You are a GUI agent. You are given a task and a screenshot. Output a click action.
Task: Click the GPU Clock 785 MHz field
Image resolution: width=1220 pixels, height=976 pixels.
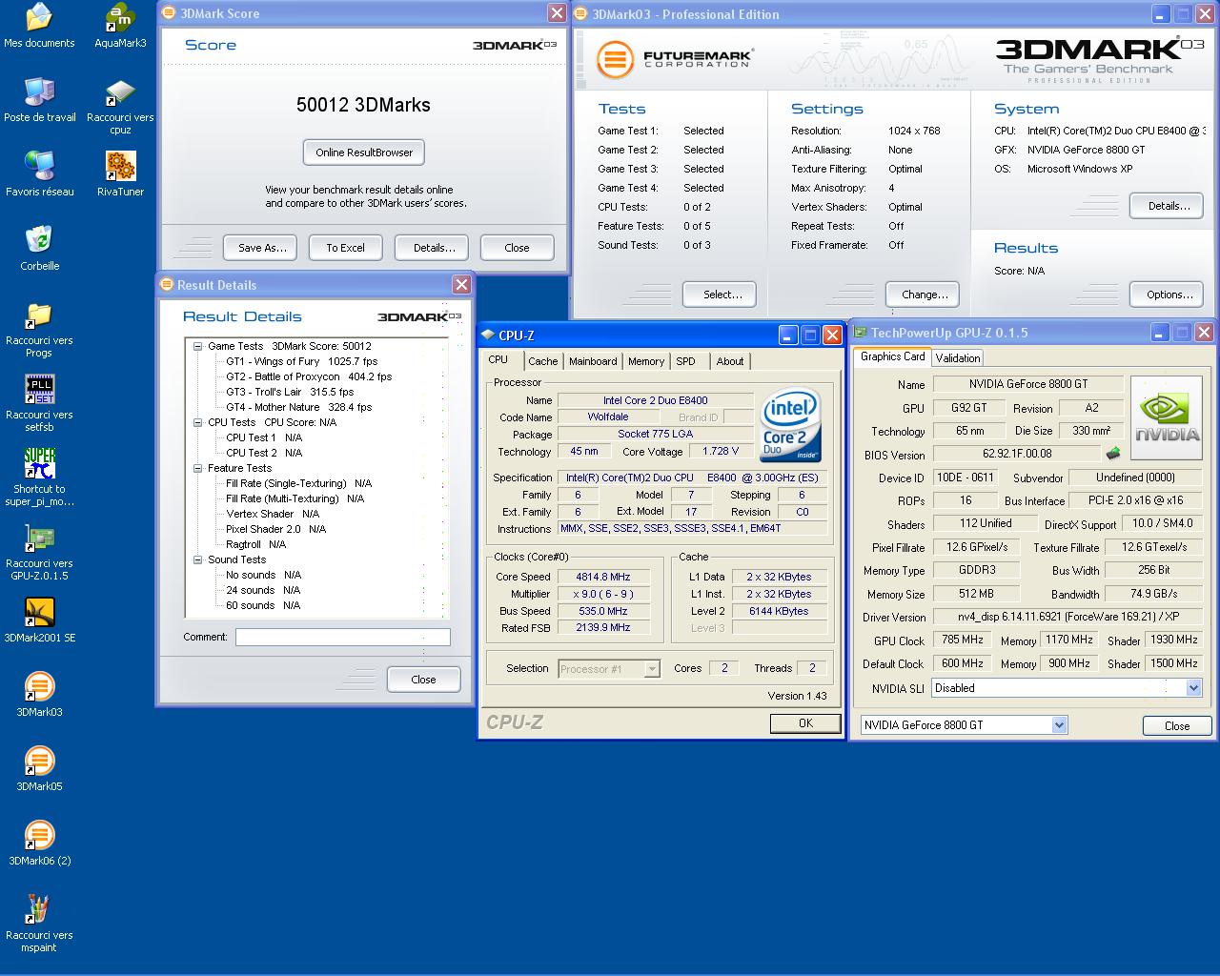[963, 640]
